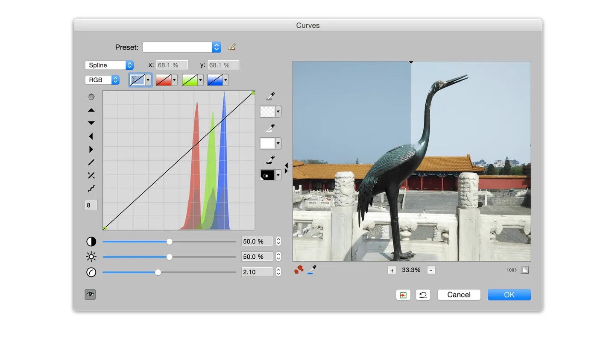615x342 pixels.
Task: Select the composite sigma channel curve
Action: (138, 80)
